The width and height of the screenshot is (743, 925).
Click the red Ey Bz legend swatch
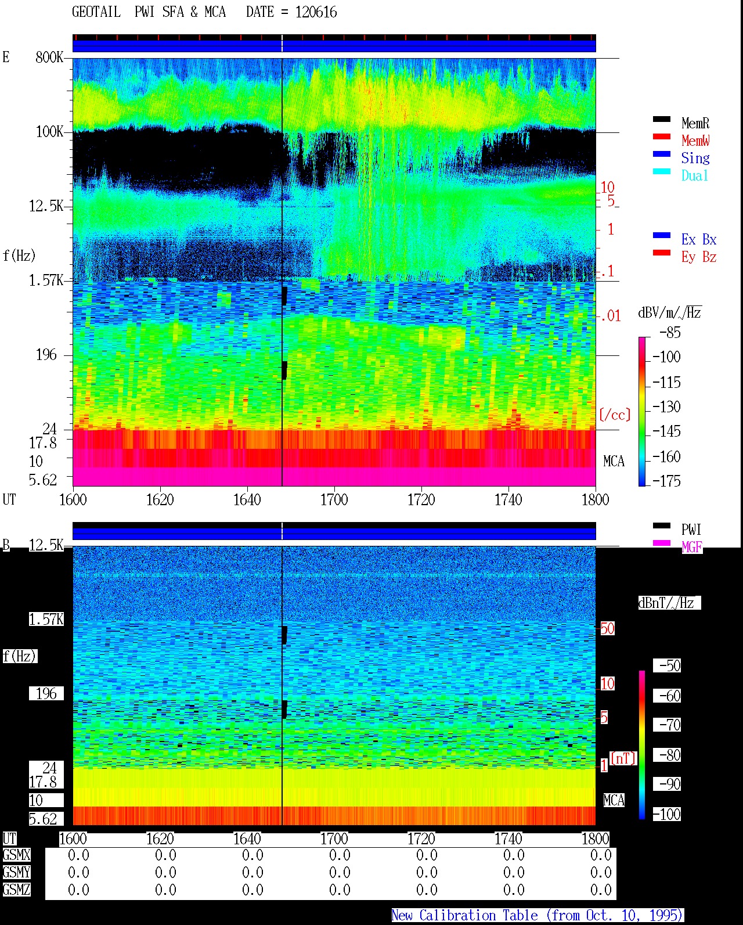tap(661, 253)
